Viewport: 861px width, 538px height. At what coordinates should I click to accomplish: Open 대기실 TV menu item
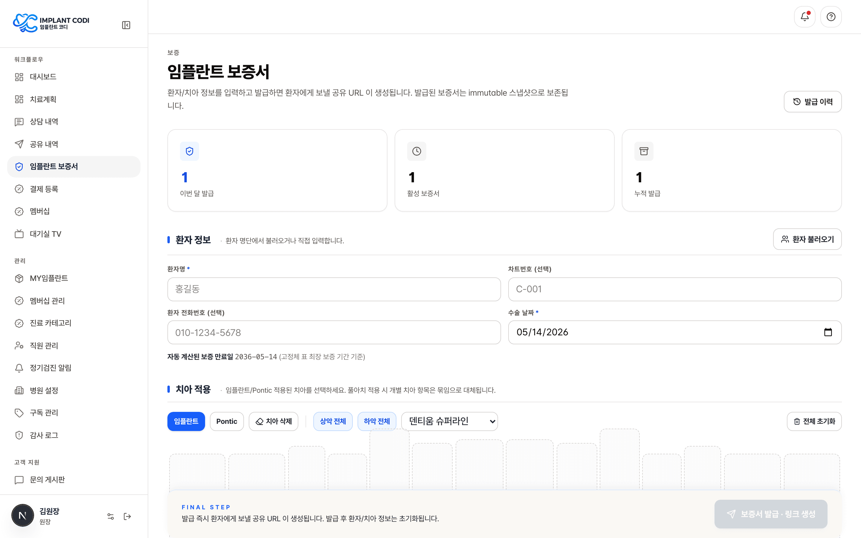[74, 234]
